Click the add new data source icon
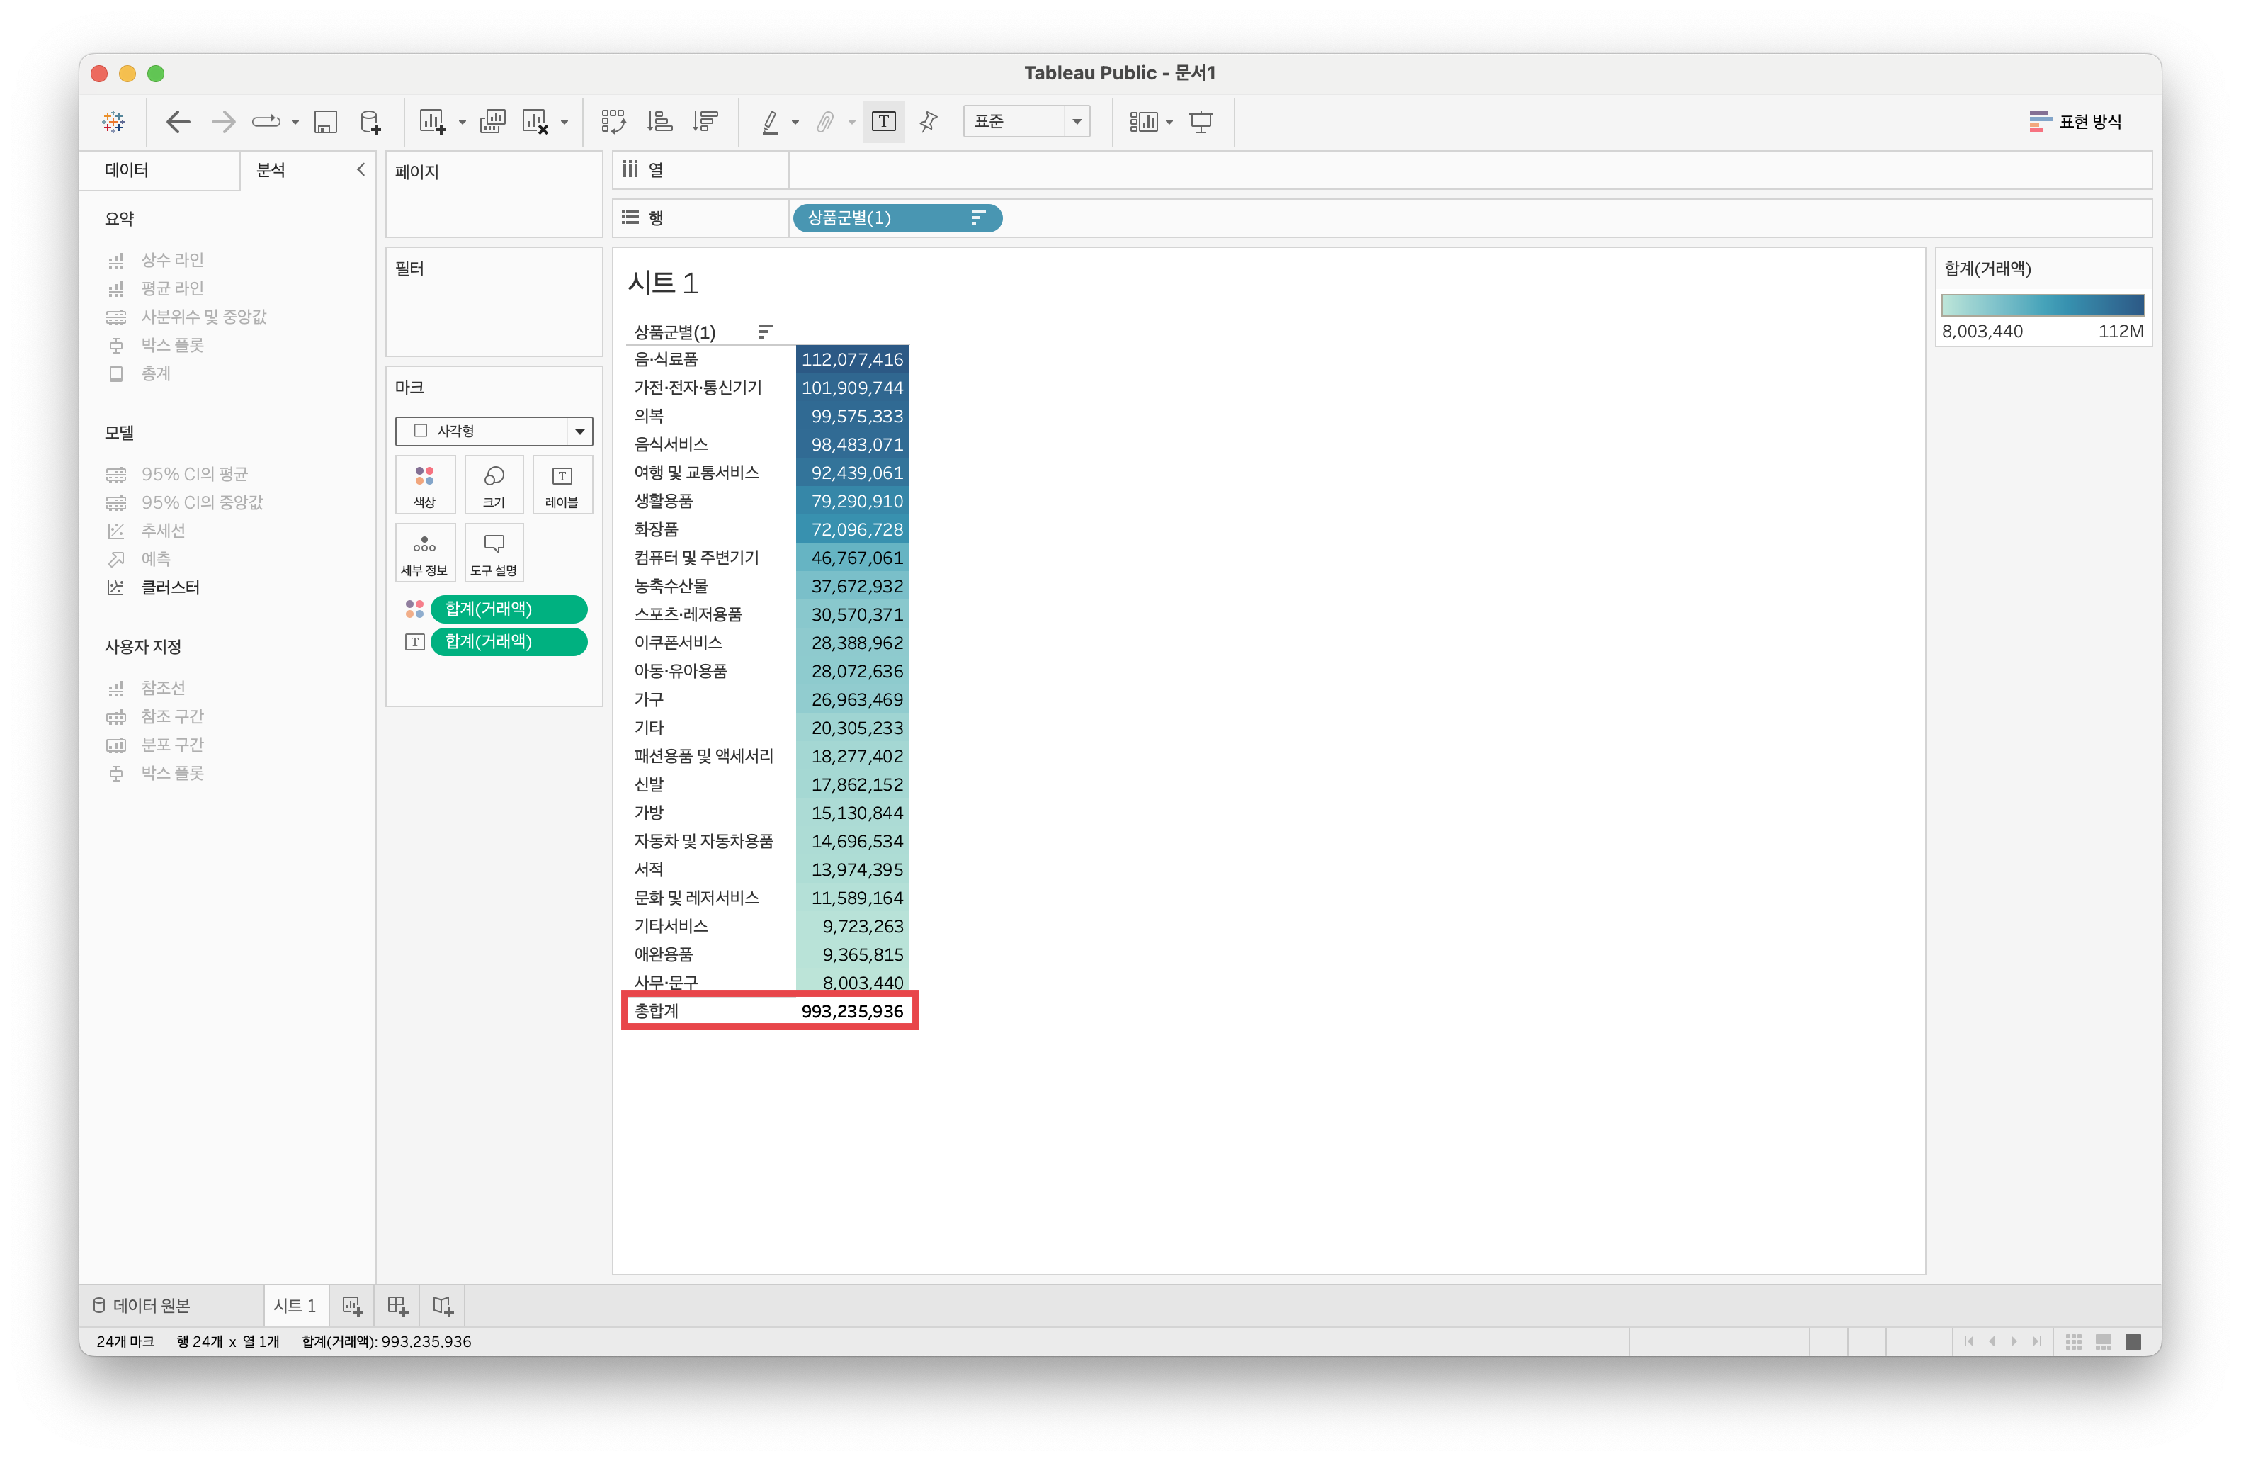The height and width of the screenshot is (1461, 2241). point(371,122)
